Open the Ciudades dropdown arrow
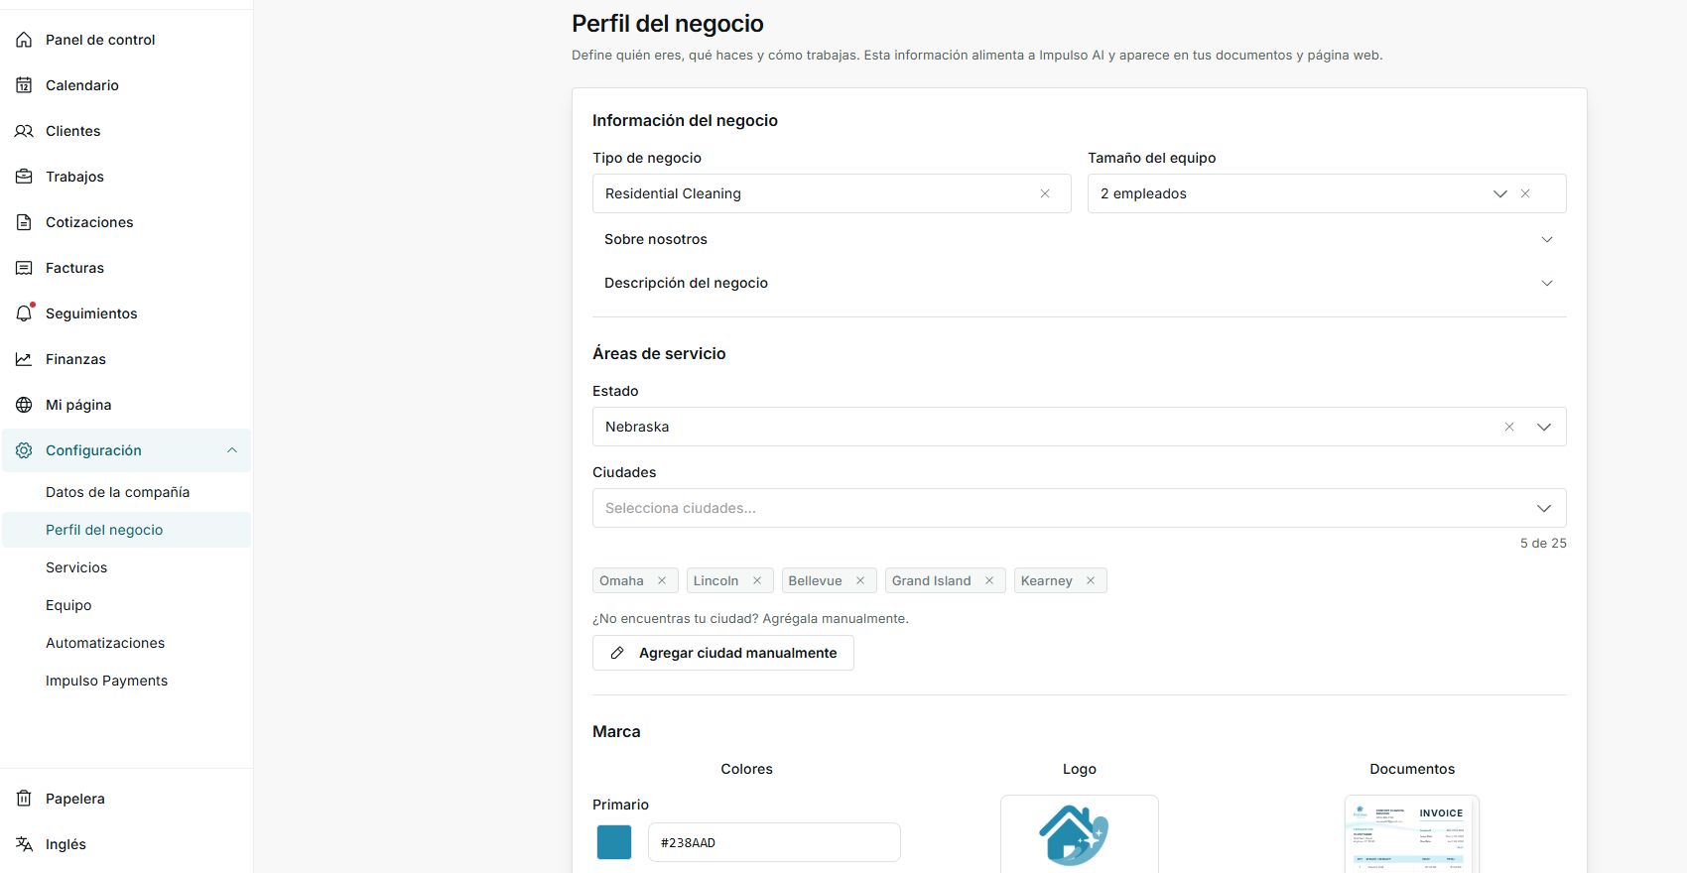Image resolution: width=1687 pixels, height=873 pixels. point(1544,508)
